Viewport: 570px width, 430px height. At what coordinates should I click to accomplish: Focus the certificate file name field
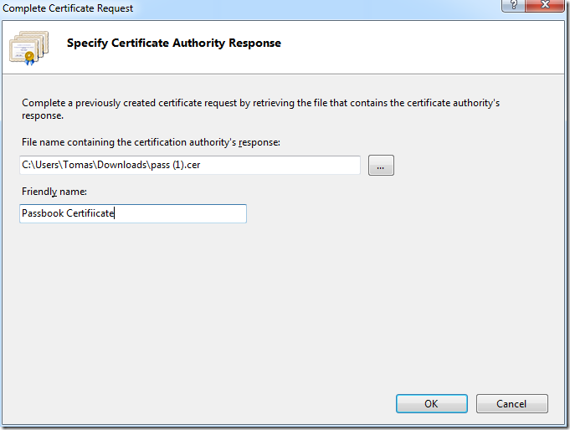[190, 165]
